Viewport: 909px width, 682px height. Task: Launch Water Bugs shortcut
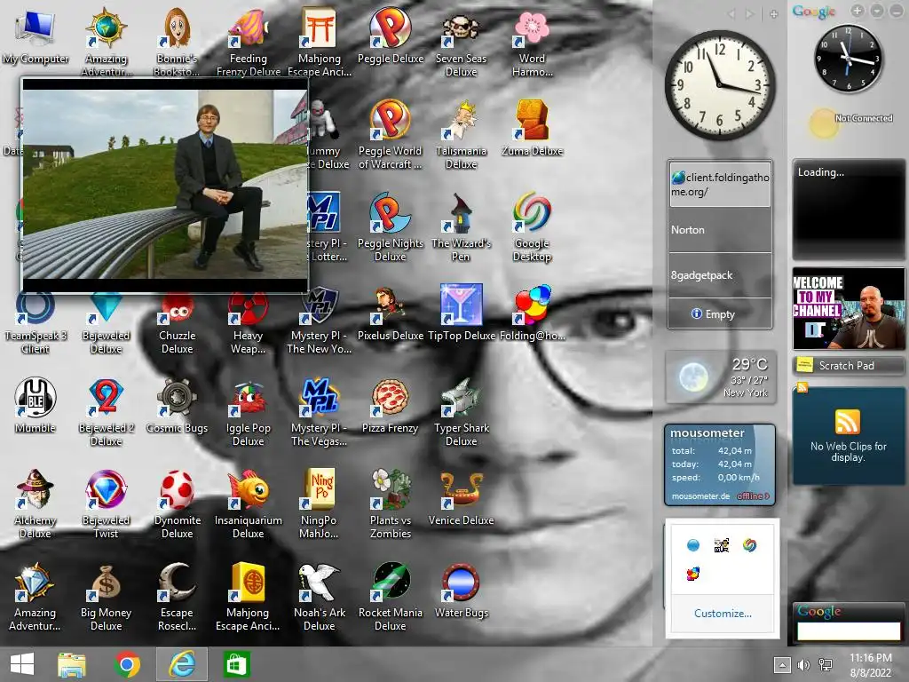pyautogui.click(x=461, y=591)
